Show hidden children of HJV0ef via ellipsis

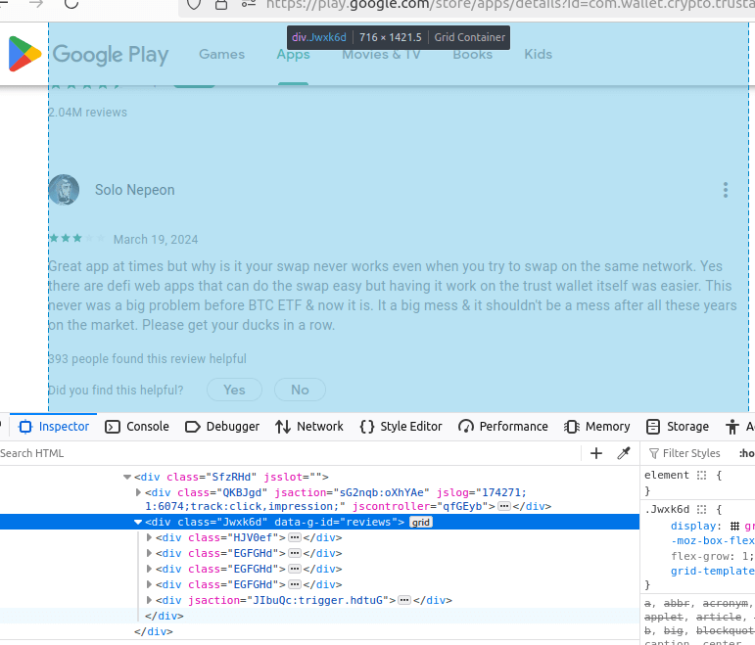click(295, 537)
